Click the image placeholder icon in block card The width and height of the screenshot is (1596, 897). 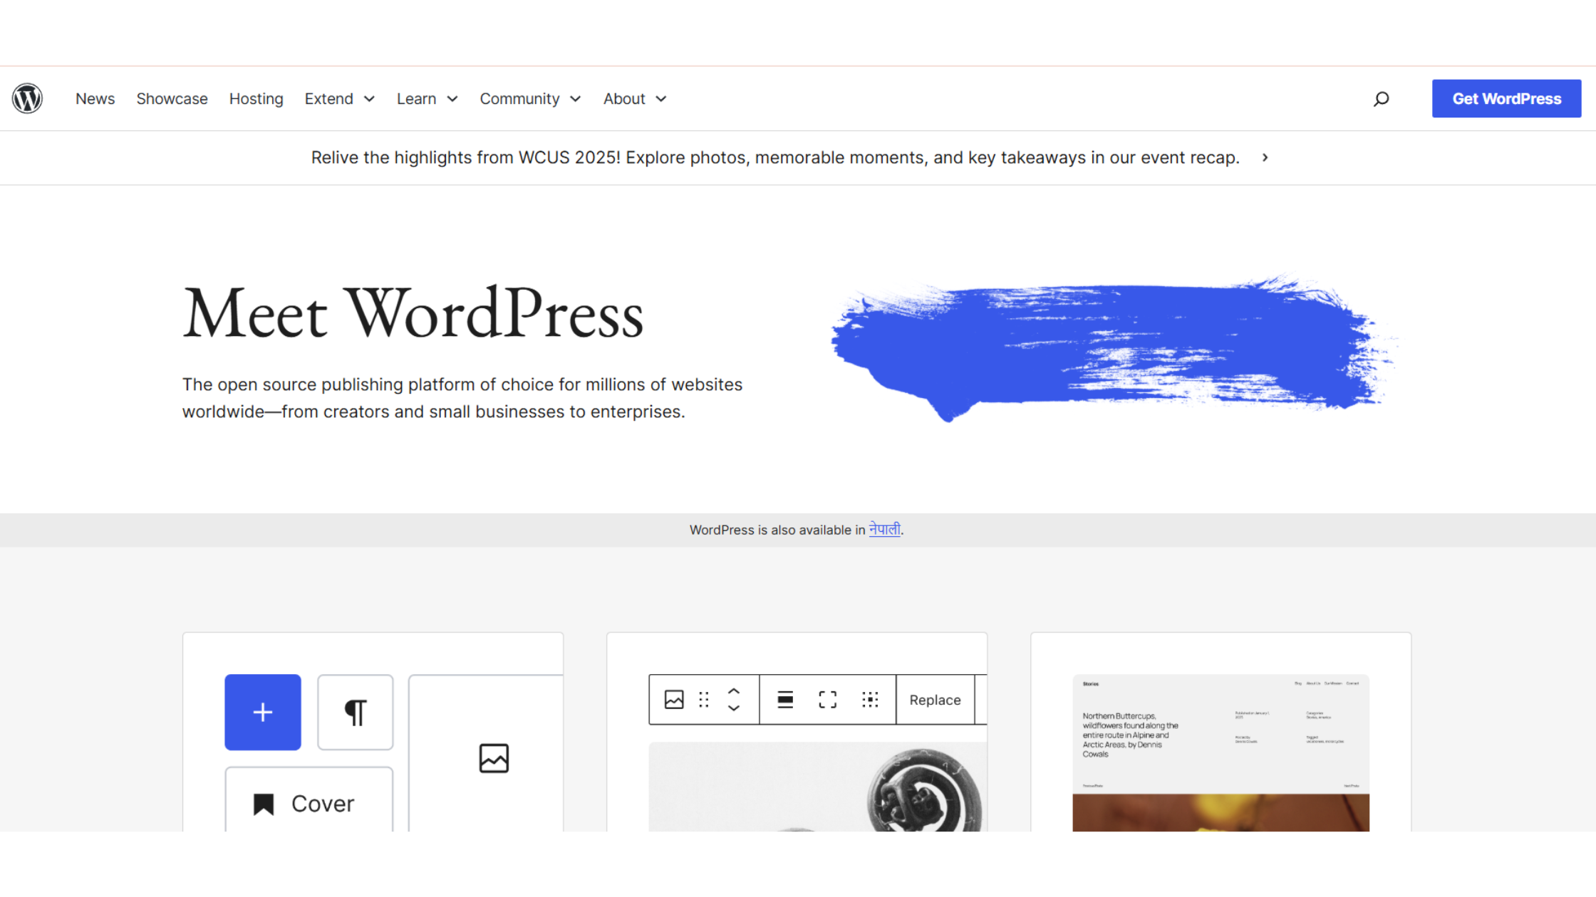click(494, 758)
